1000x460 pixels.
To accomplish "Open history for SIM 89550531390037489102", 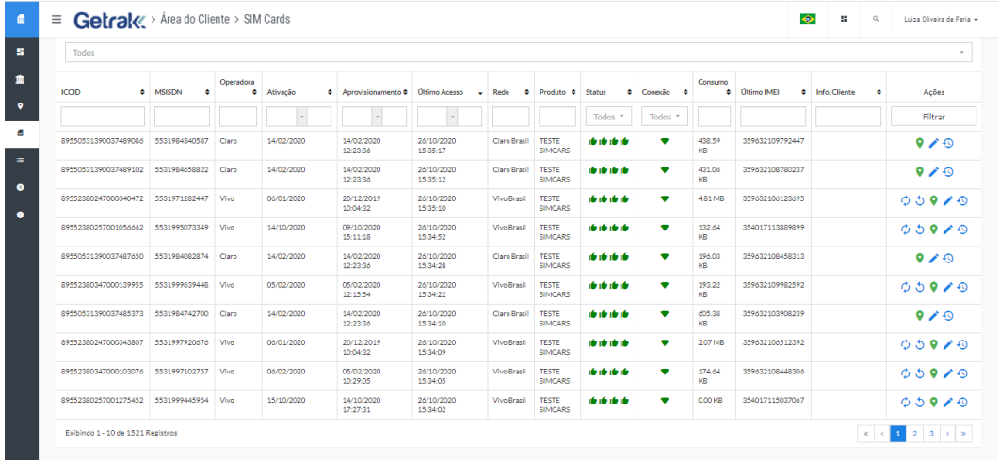I will [x=948, y=171].
